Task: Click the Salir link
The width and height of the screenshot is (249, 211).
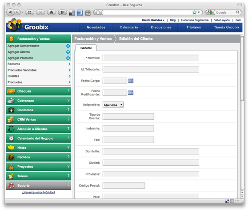Action: [238, 20]
